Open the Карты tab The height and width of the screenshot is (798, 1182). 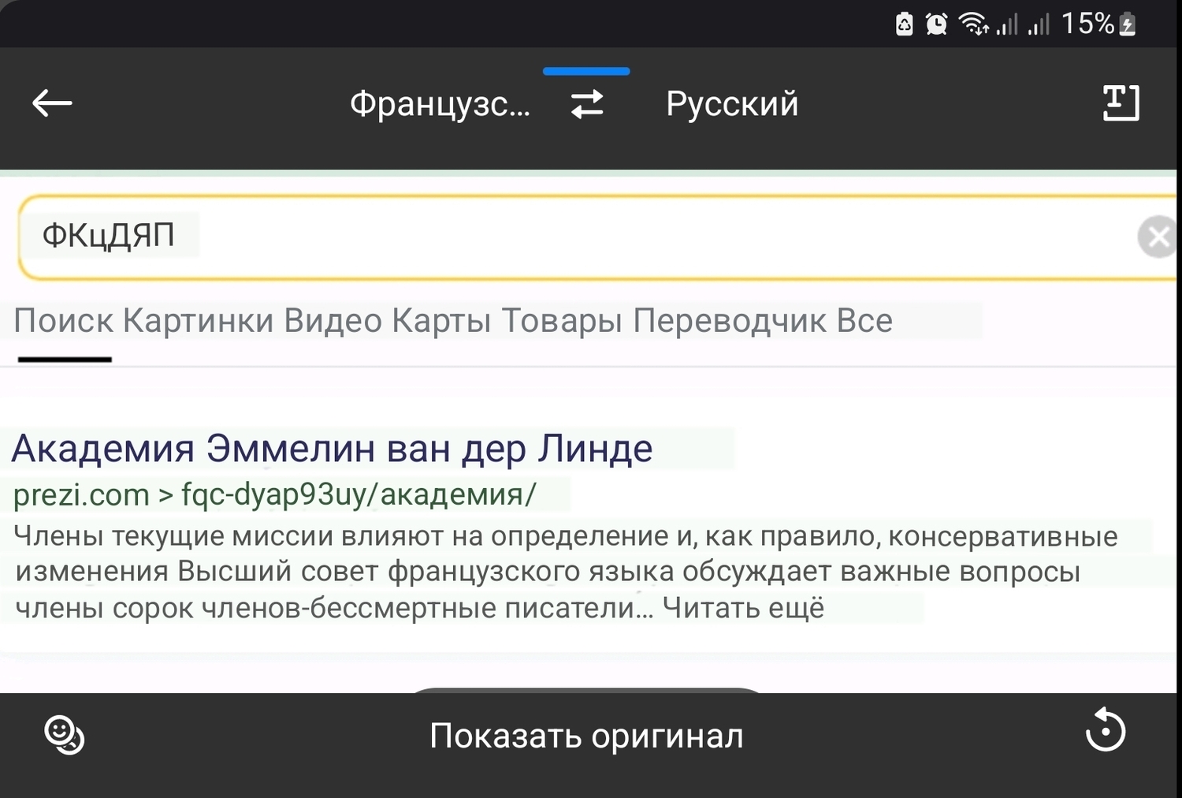coord(441,321)
